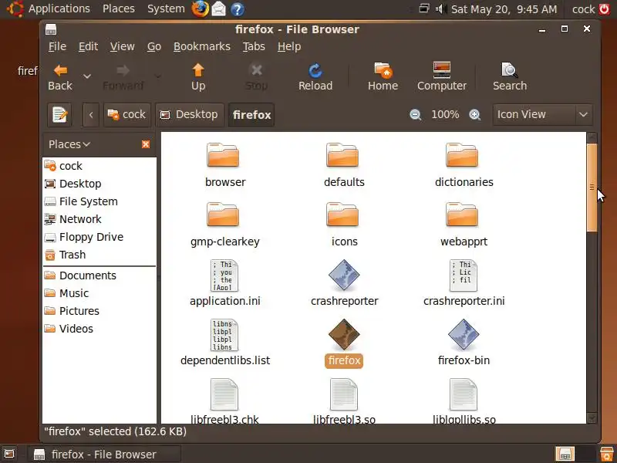Select the defaults folder icon
Screen dimensions: 617x463
[342, 156]
